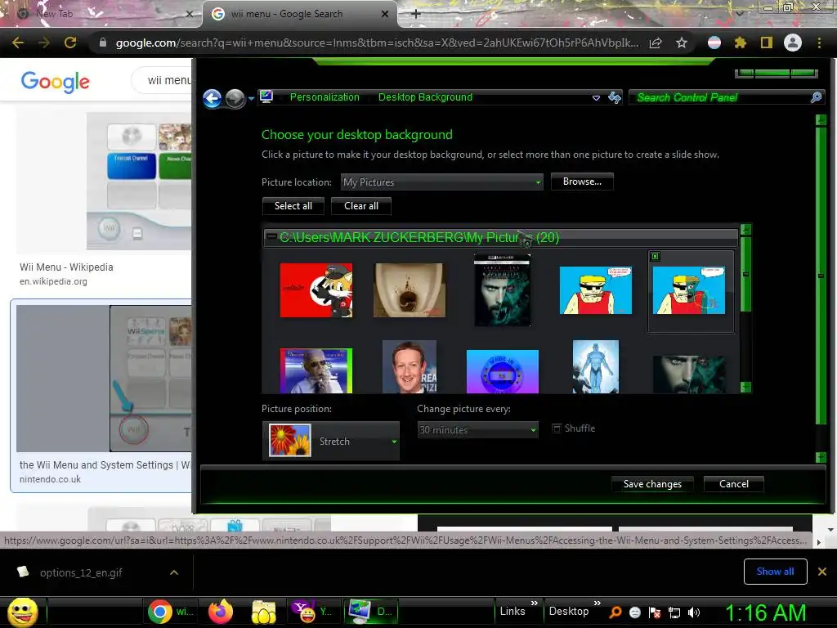837x628 pixels.
Task: Open recent pages dropdown beside navigation arrows
Action: [252, 99]
